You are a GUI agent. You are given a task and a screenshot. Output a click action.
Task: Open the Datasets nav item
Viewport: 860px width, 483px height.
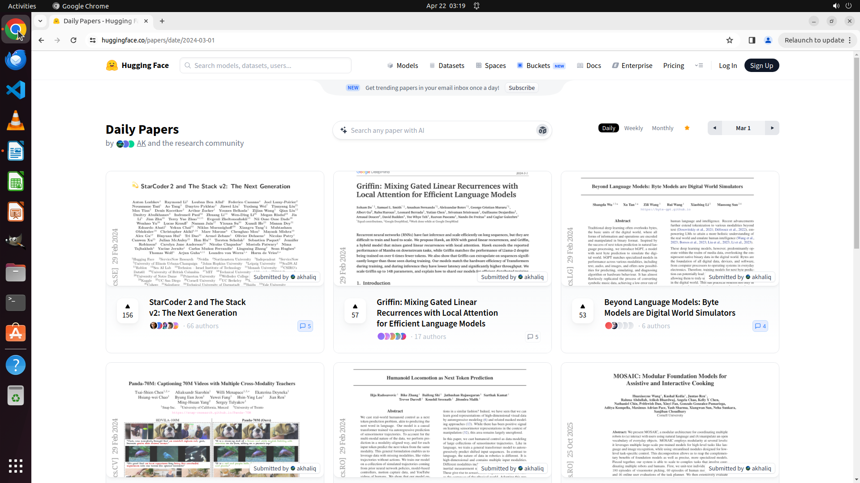447,65
